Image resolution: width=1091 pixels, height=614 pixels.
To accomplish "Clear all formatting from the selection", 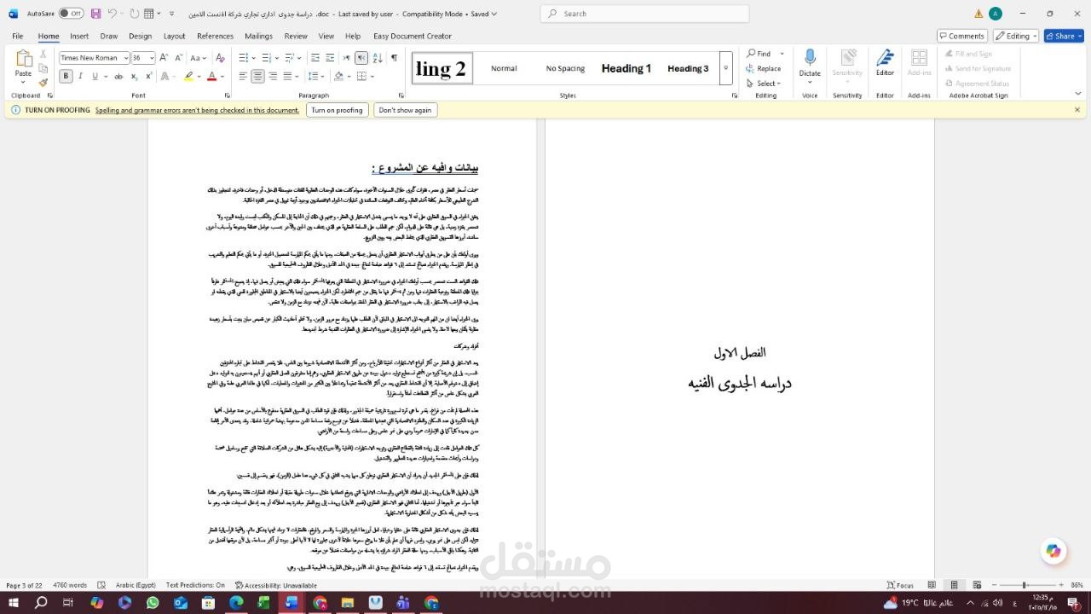I will point(220,58).
